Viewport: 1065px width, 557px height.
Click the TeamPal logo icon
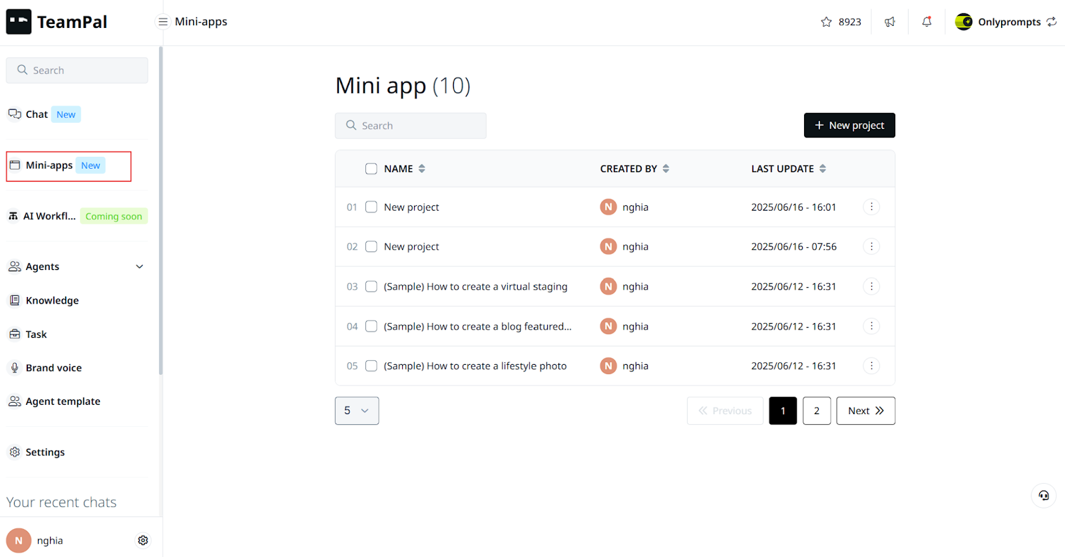pyautogui.click(x=19, y=22)
